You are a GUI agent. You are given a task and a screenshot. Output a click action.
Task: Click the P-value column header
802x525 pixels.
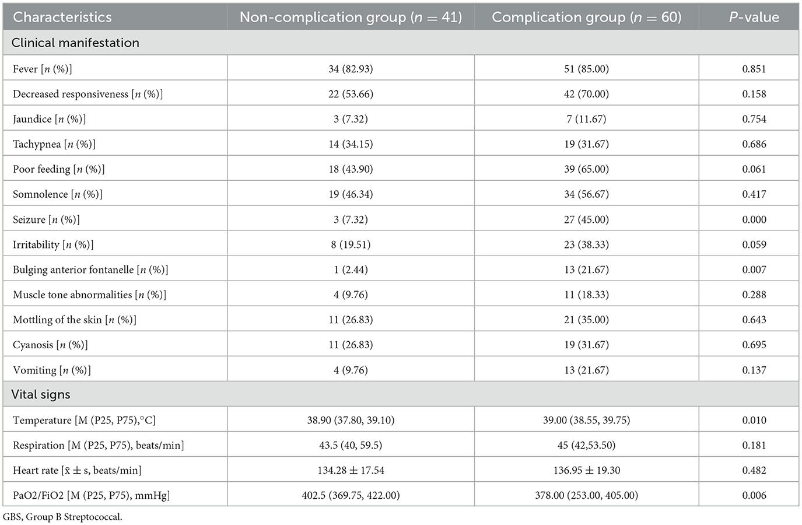[x=754, y=17]
